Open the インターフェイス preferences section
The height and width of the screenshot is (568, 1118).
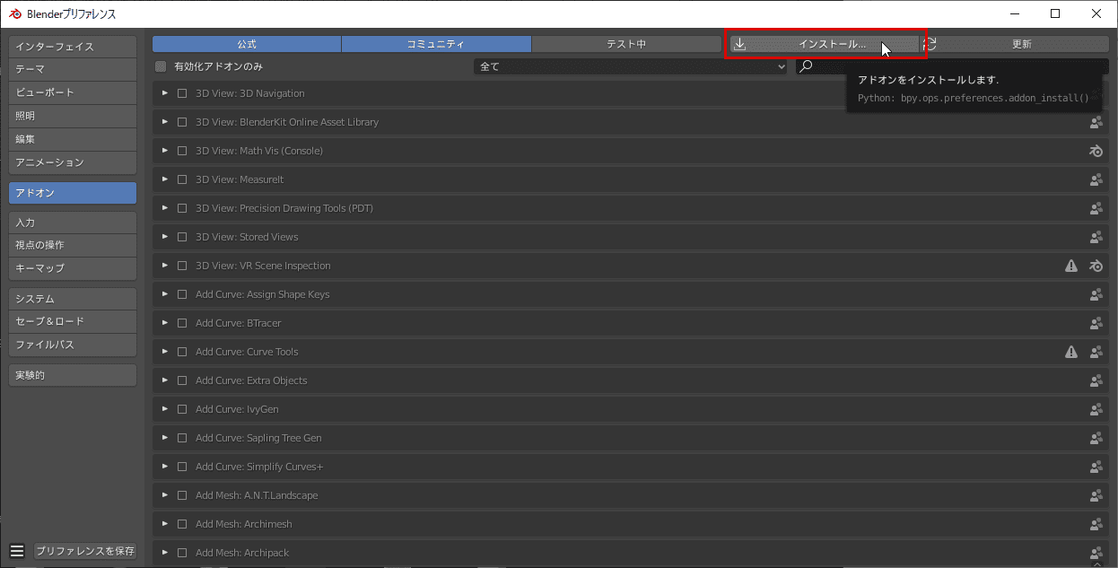coord(73,47)
